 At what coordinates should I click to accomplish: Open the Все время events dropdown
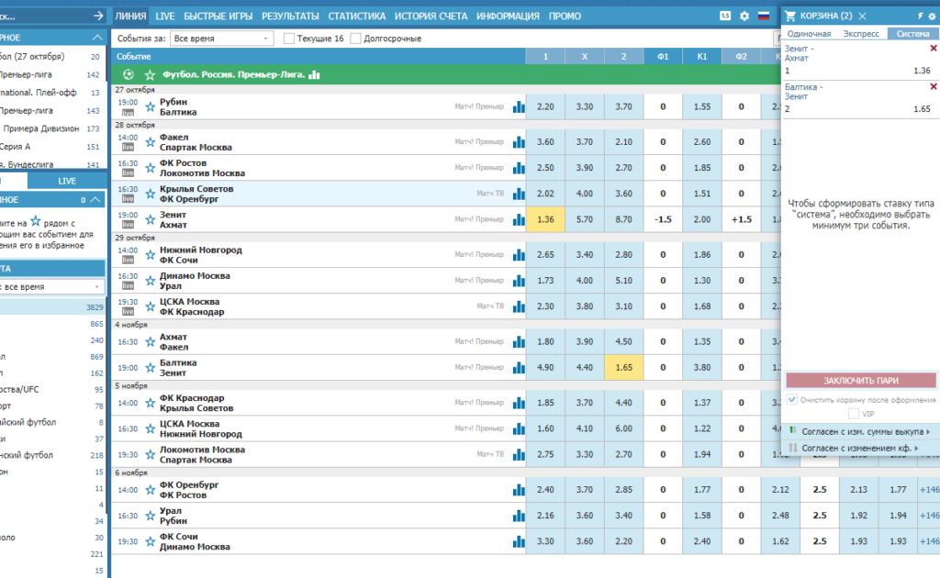click(222, 39)
